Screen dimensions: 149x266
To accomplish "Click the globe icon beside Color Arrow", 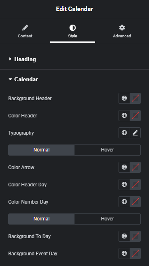I will [124, 167].
